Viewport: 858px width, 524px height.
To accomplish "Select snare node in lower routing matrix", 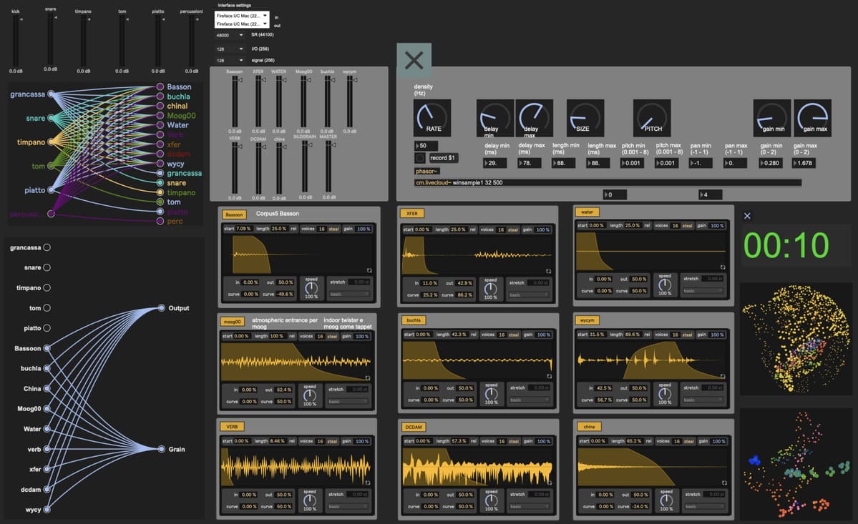I will [47, 268].
